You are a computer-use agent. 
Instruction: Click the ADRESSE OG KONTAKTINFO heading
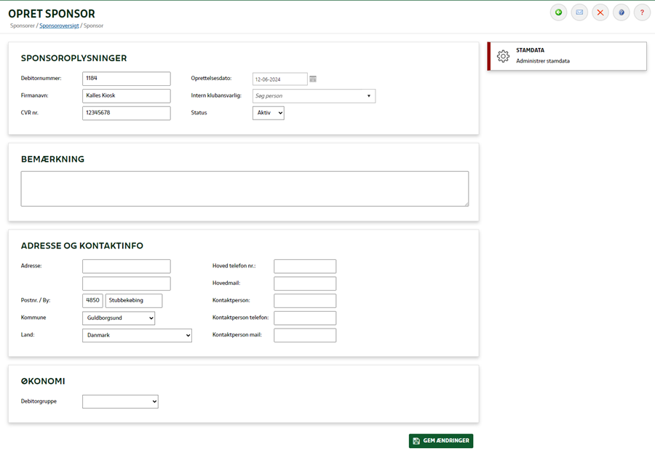[x=82, y=245]
